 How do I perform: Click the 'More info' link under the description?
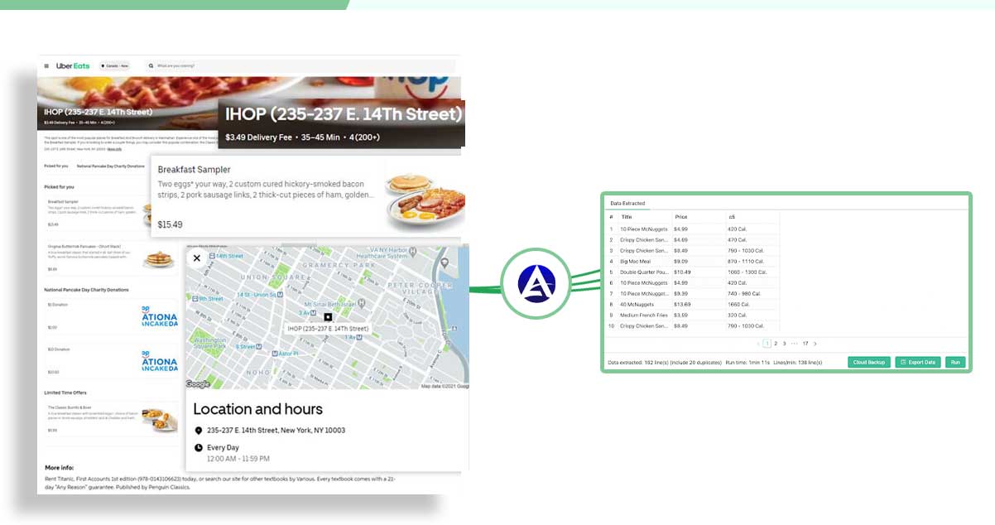pos(114,149)
